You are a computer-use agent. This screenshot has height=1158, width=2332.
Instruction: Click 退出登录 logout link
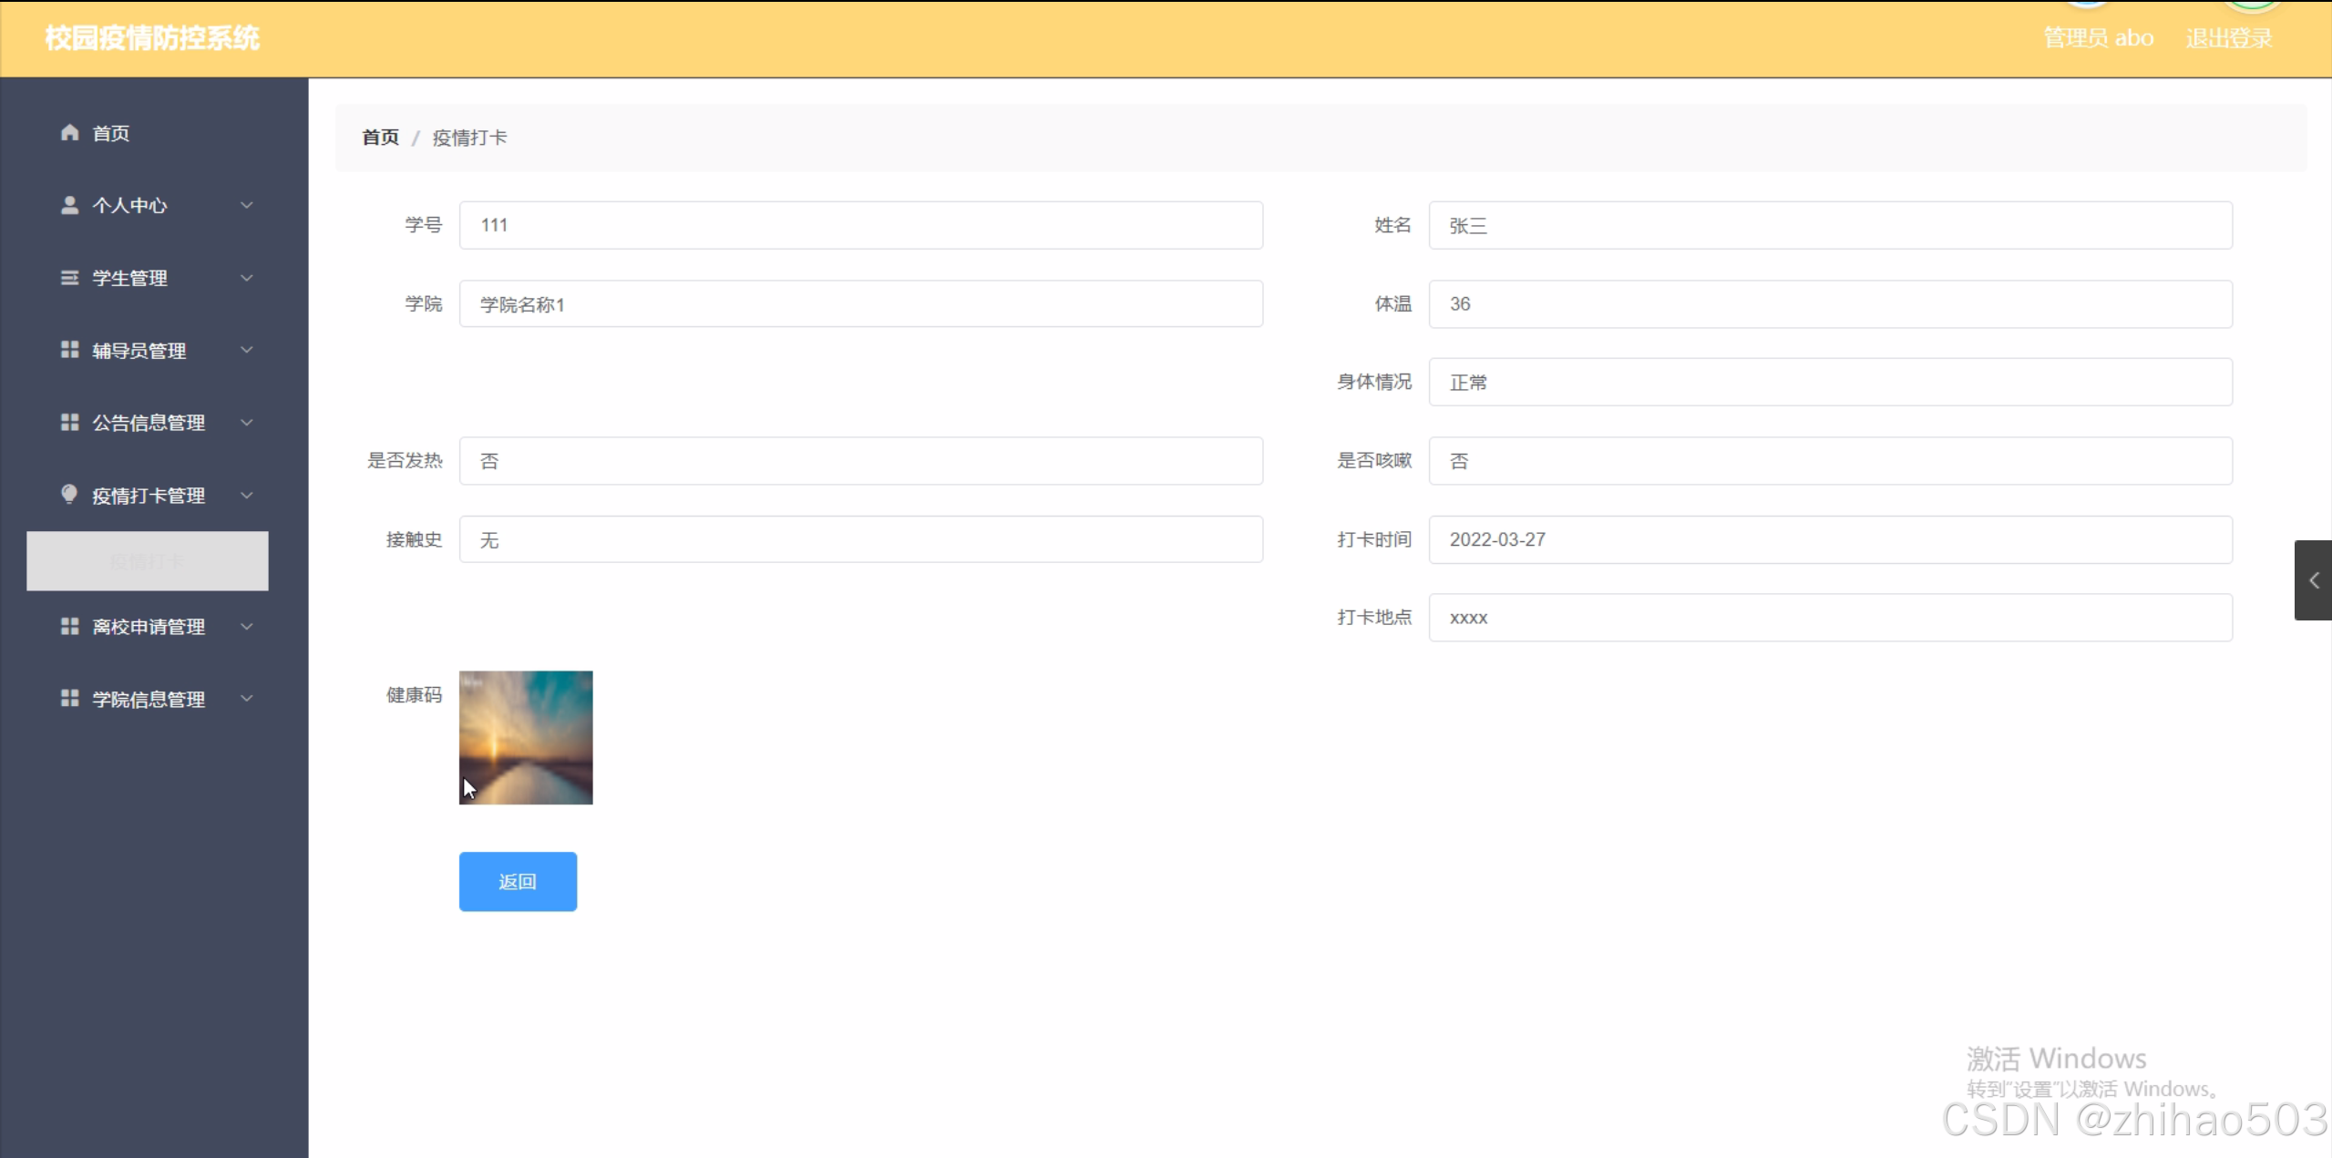tap(2228, 38)
